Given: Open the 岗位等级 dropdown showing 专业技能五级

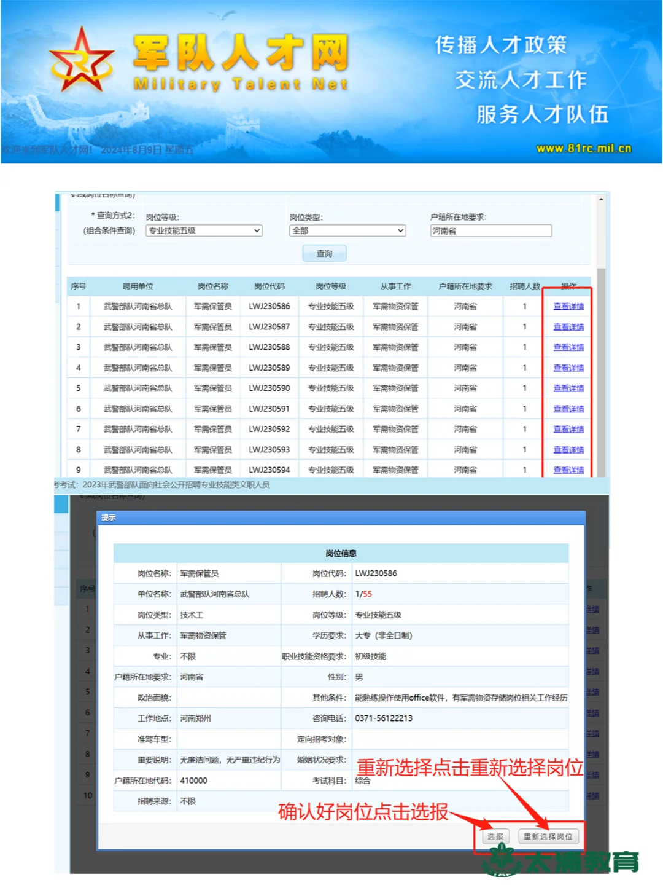Looking at the screenshot, I should [x=204, y=230].
